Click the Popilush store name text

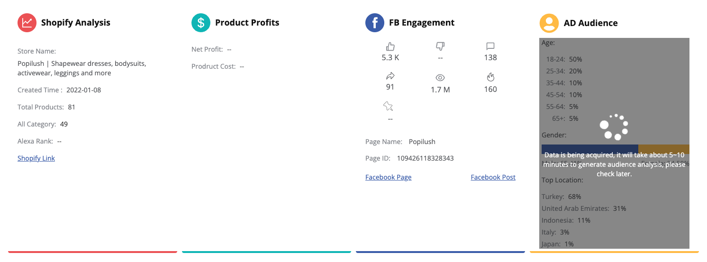[x=82, y=68]
